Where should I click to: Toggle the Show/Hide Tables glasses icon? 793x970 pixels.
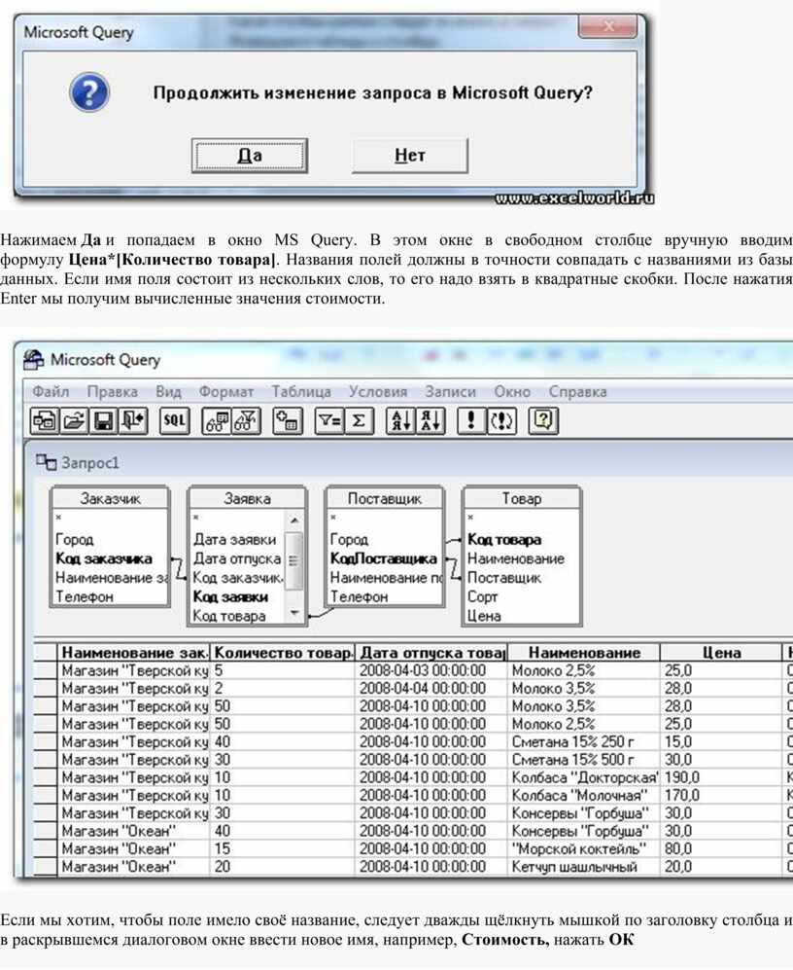[217, 421]
